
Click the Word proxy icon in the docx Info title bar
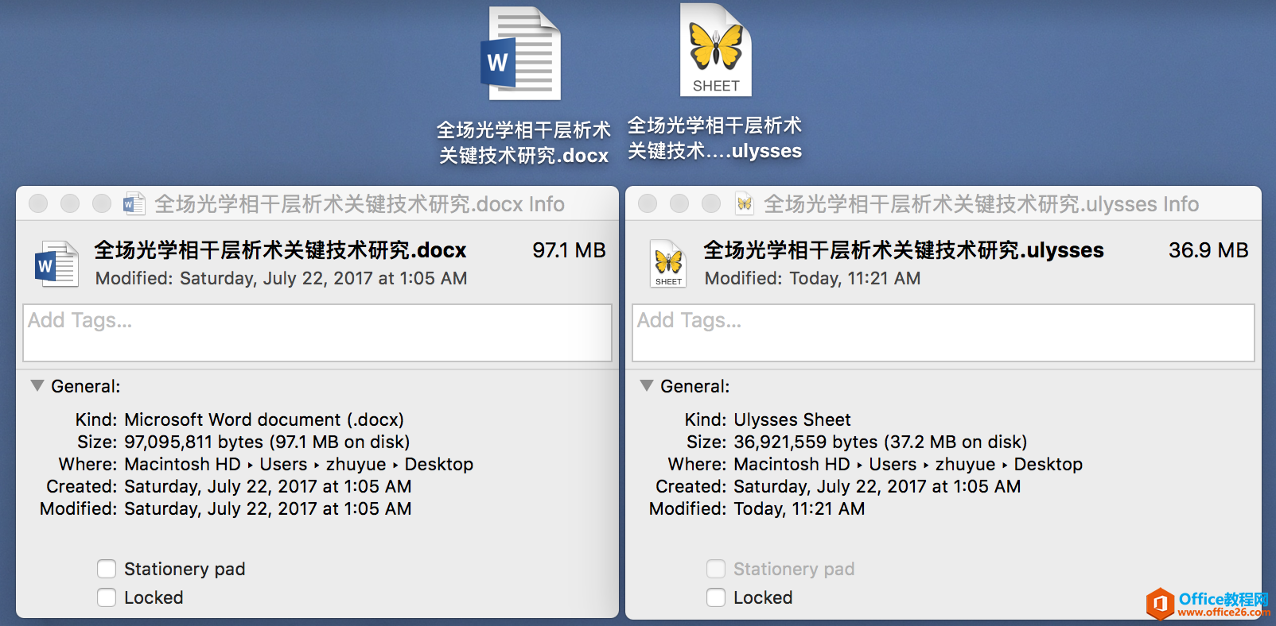134,204
